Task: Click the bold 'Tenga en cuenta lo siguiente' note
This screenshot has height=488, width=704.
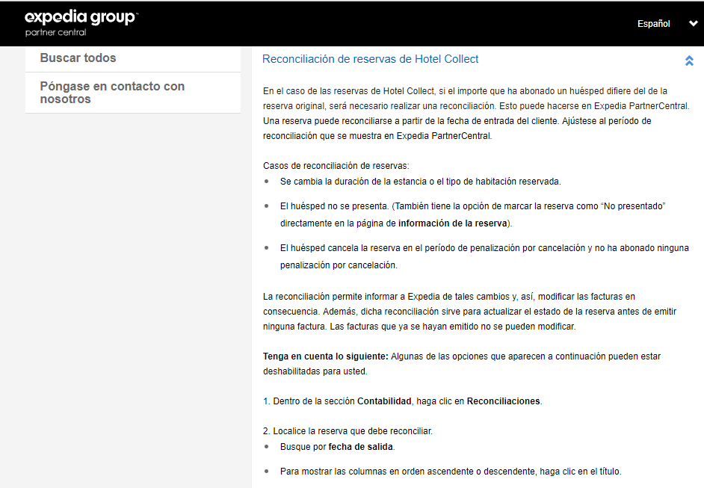Action: 326,356
